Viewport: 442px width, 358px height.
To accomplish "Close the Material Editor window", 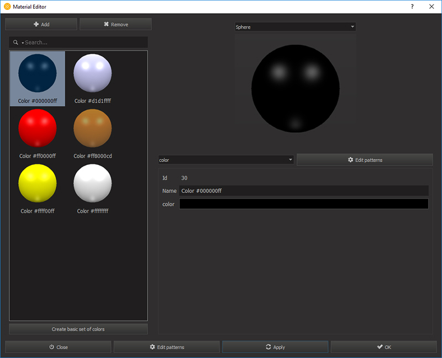I will [x=432, y=7].
